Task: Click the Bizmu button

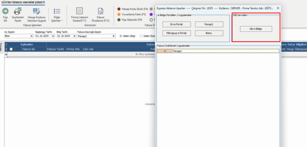Action: 209,33
